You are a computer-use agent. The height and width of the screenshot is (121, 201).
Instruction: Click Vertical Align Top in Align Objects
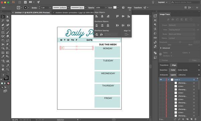tap(117, 16)
